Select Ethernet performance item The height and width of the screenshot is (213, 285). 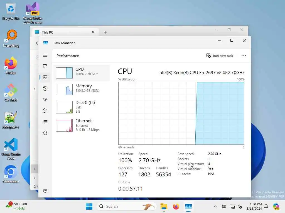[x=82, y=125]
